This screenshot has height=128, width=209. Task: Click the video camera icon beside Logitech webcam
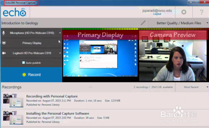click(x=4, y=53)
